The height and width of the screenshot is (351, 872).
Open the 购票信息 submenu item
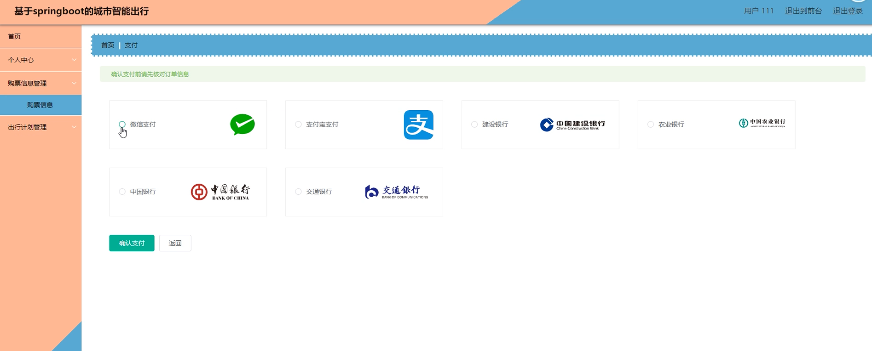click(x=40, y=105)
